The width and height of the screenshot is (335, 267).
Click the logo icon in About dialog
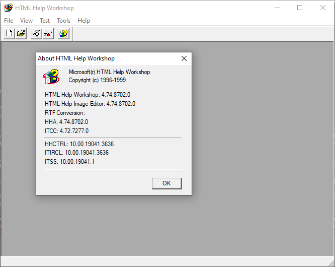[x=51, y=76]
